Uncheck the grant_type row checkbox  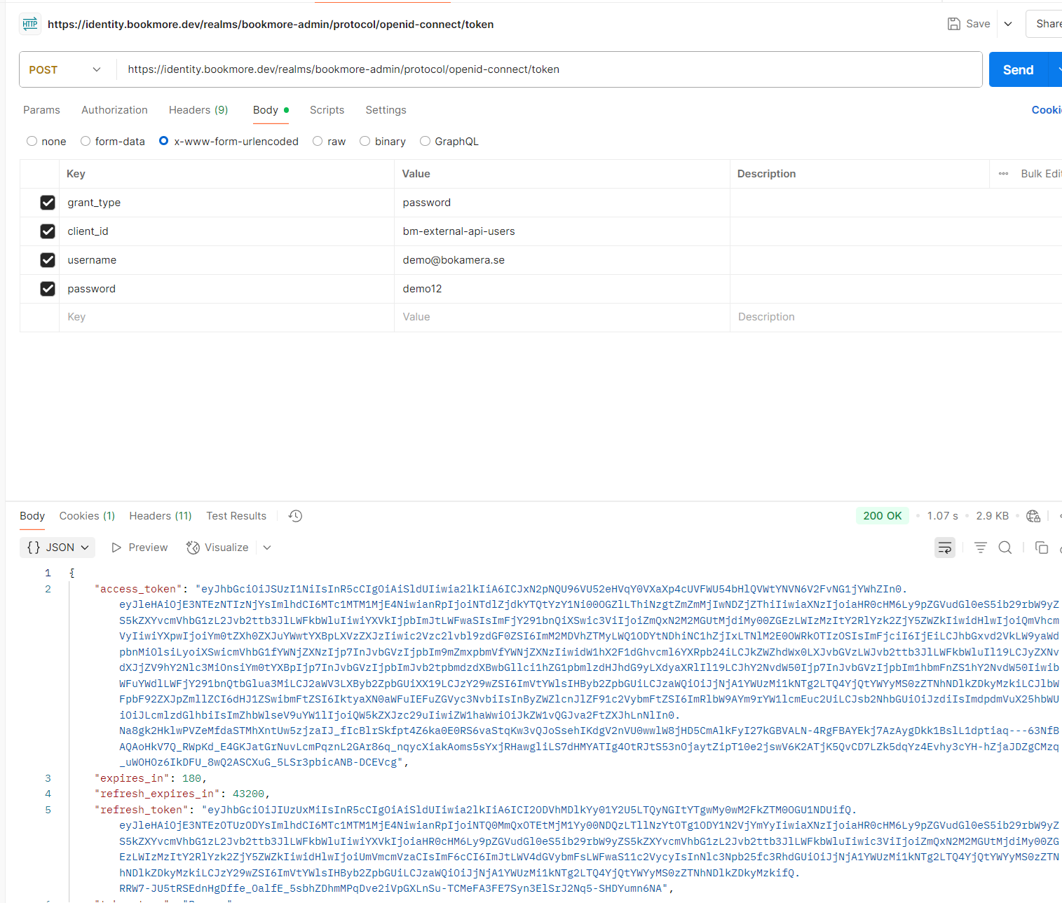(48, 203)
